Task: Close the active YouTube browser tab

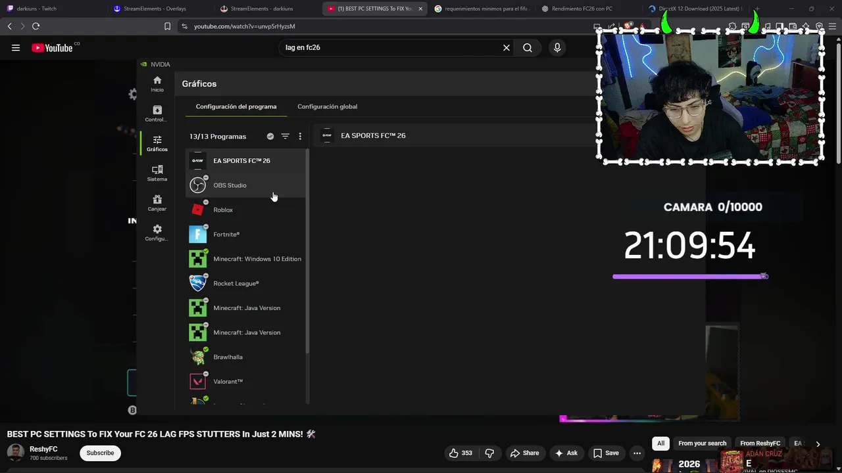Action: 420,9
